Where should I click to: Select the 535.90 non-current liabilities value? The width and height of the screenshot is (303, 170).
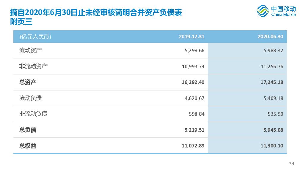[275, 114]
